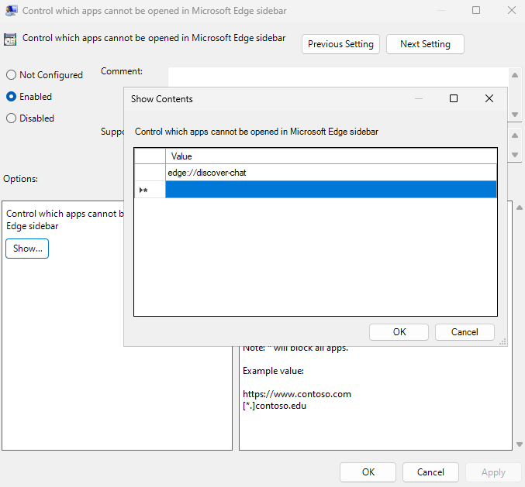Image resolution: width=525 pixels, height=487 pixels.
Task: Click the resize grip of Show Contents
Action: (503, 341)
